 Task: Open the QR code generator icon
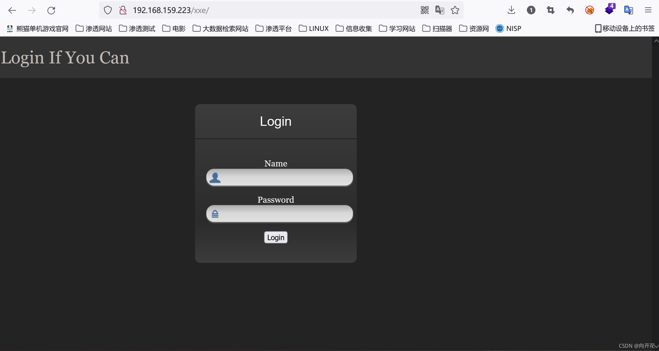point(424,10)
